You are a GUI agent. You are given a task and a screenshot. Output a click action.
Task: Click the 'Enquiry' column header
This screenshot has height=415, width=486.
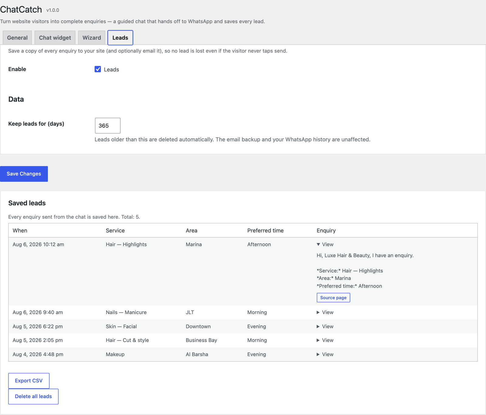pos(326,230)
